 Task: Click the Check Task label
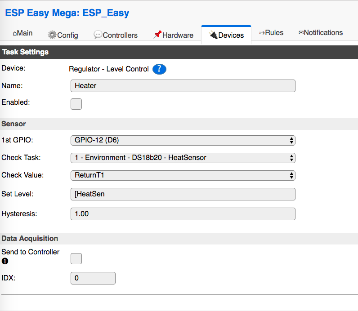tap(21, 157)
